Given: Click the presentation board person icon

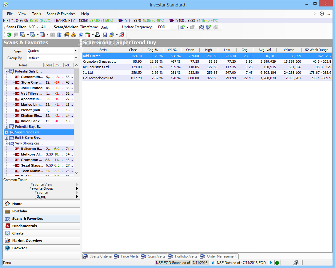Looking at the screenshot, I should [x=67, y=34].
